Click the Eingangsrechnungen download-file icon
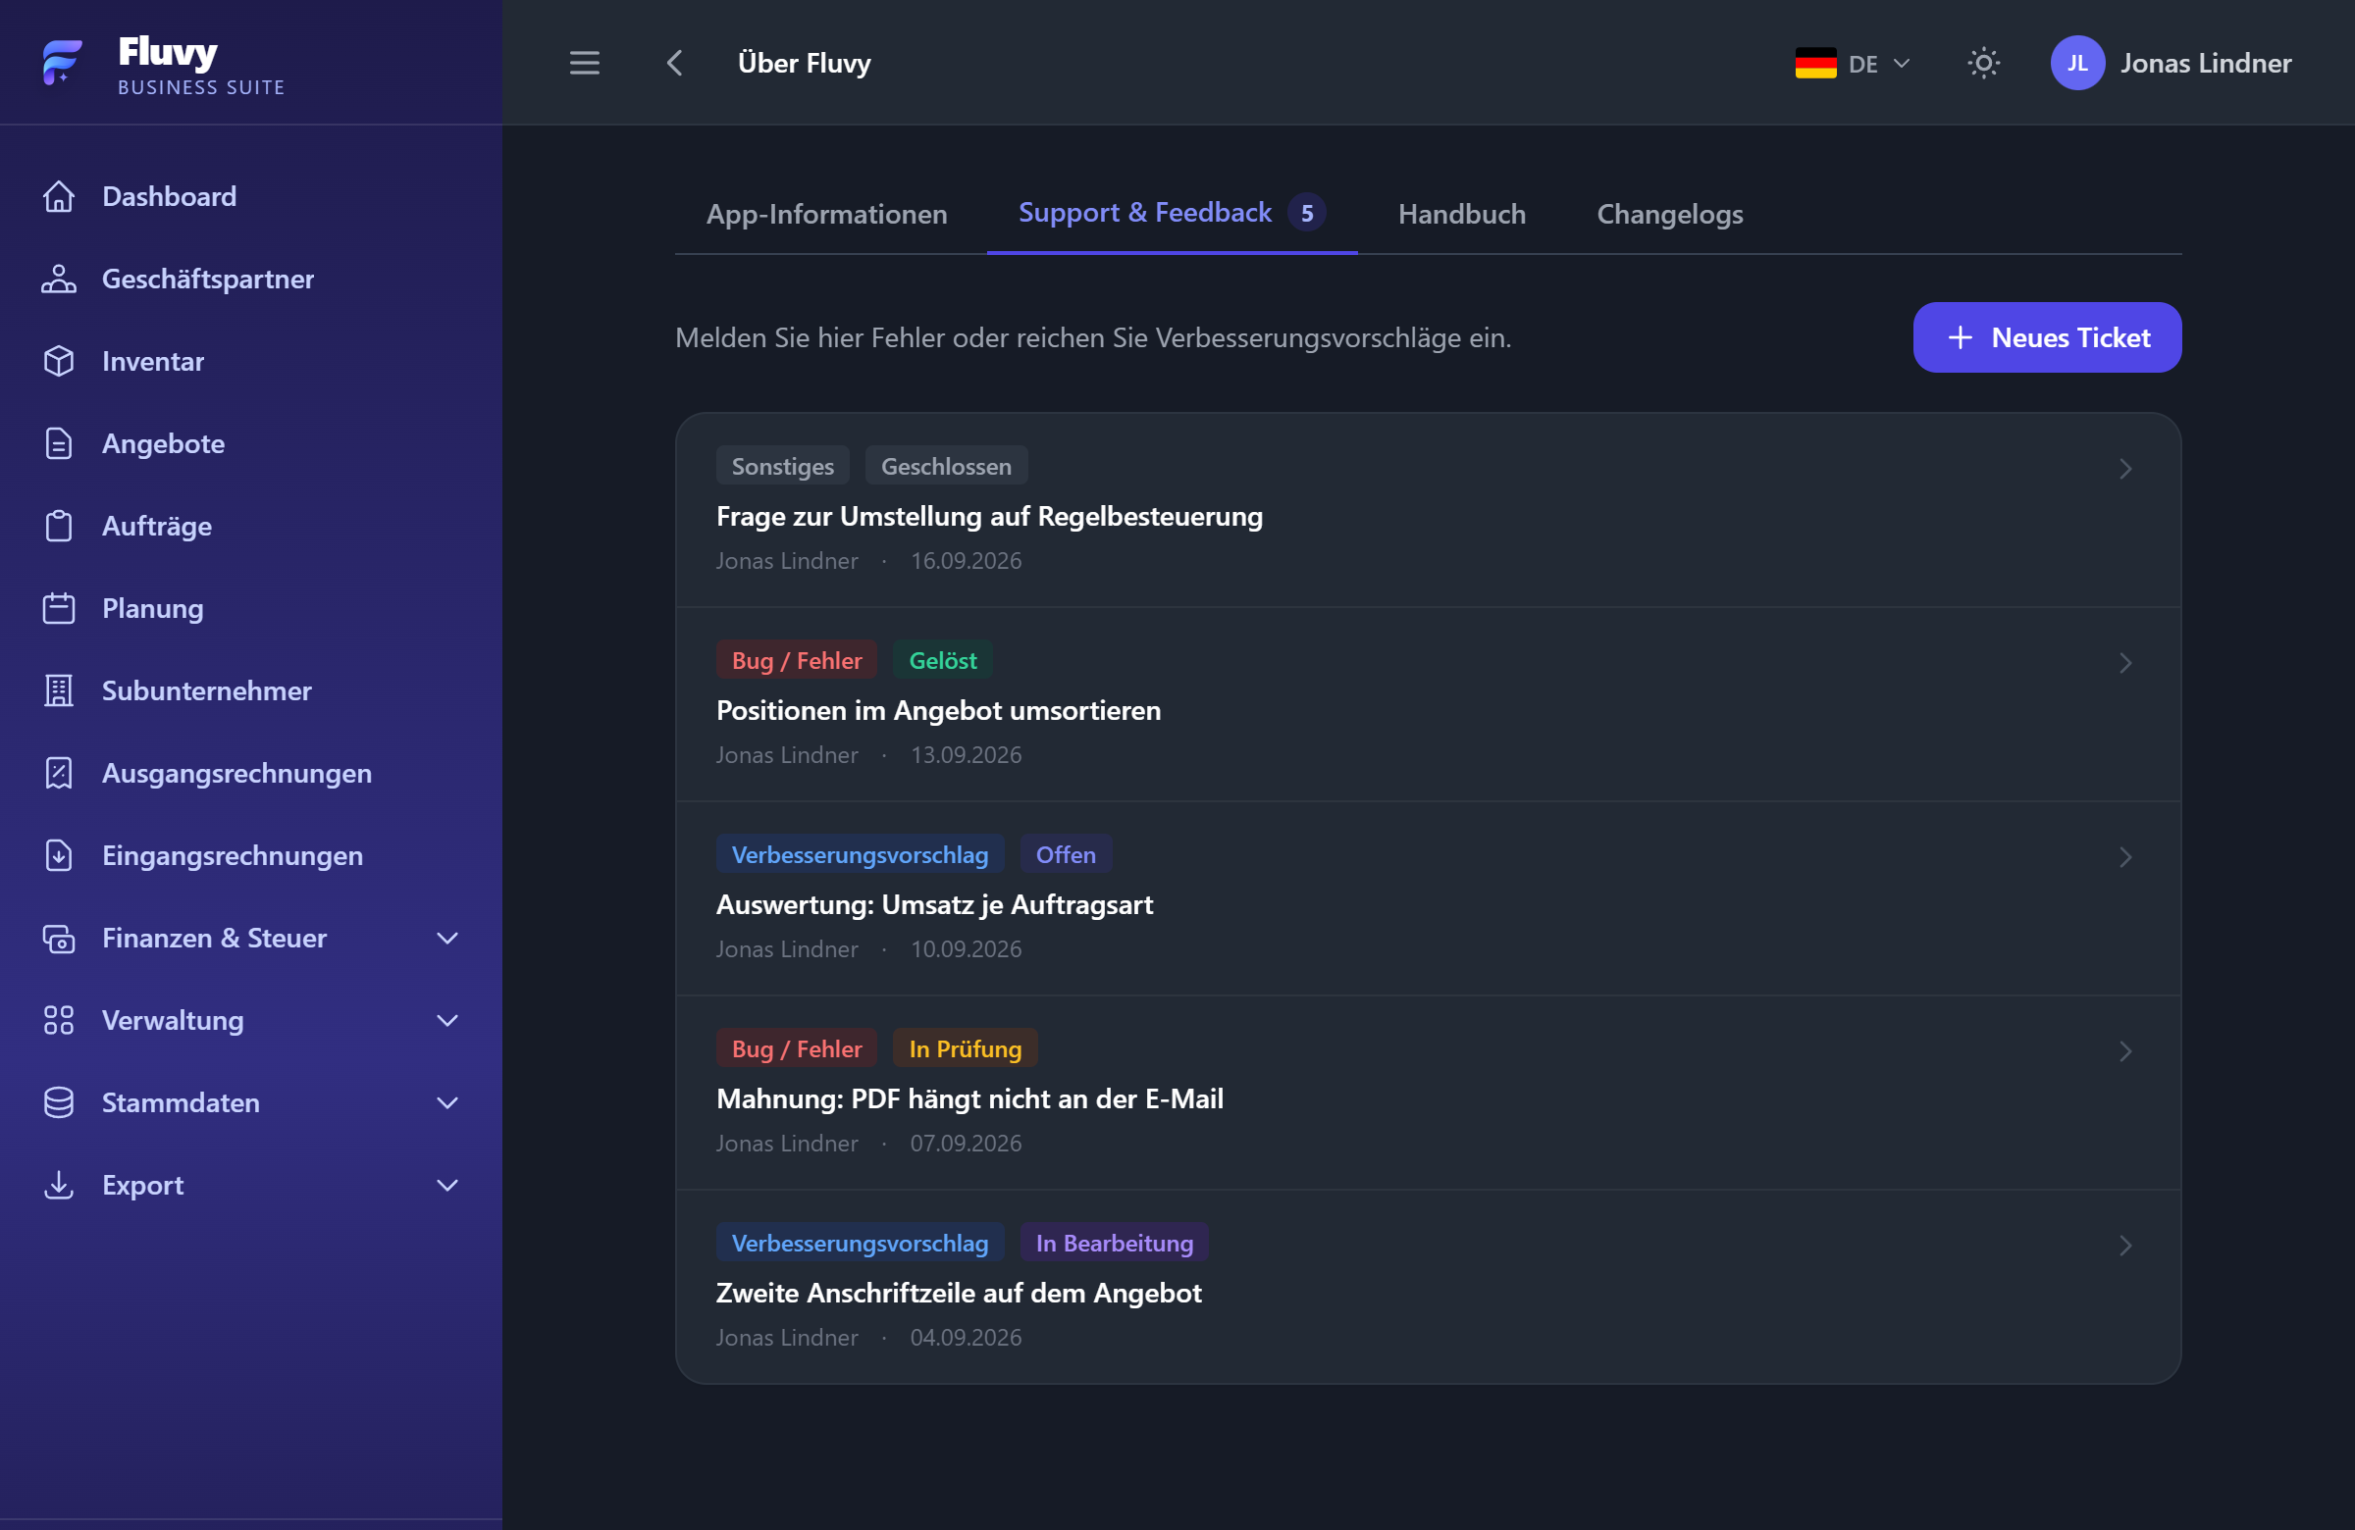 (x=58, y=855)
